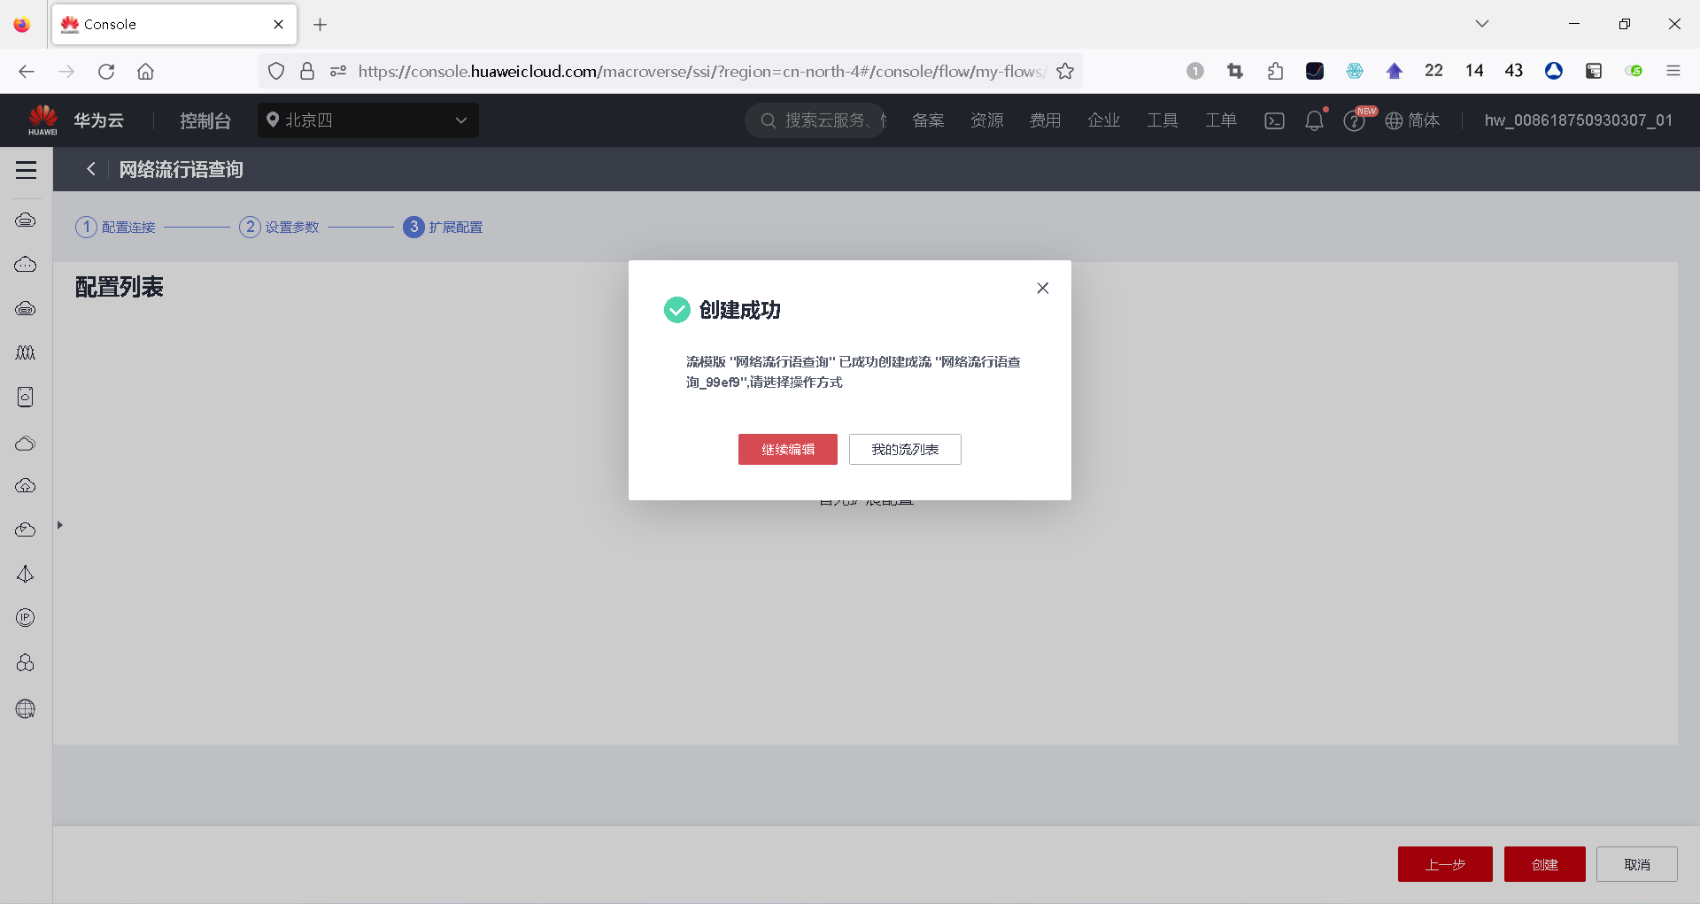The height and width of the screenshot is (904, 1700).
Task: Expand the collapsed sidebar arrow
Action: pyautogui.click(x=59, y=525)
